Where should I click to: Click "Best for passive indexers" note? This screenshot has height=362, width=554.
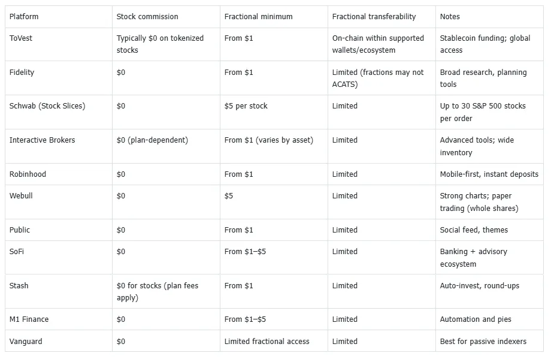tap(483, 342)
